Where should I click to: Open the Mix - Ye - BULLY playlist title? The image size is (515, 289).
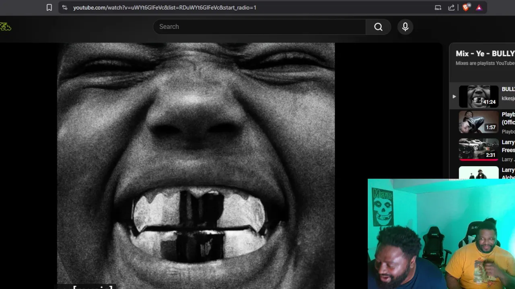pos(485,53)
